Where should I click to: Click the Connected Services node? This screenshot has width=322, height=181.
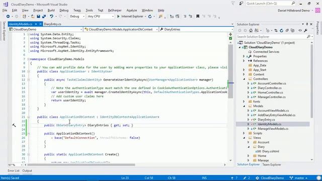click(x=266, y=52)
